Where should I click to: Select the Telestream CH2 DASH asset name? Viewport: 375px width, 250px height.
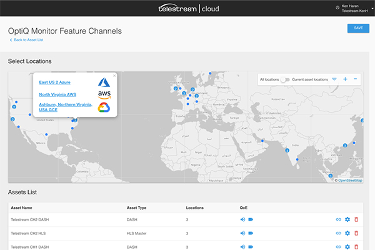[x=29, y=219]
